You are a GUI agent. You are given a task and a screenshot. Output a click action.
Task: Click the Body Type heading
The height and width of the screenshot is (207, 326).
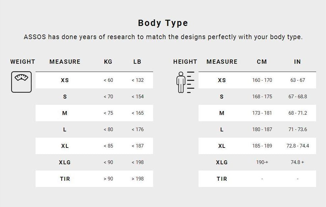pos(163,23)
